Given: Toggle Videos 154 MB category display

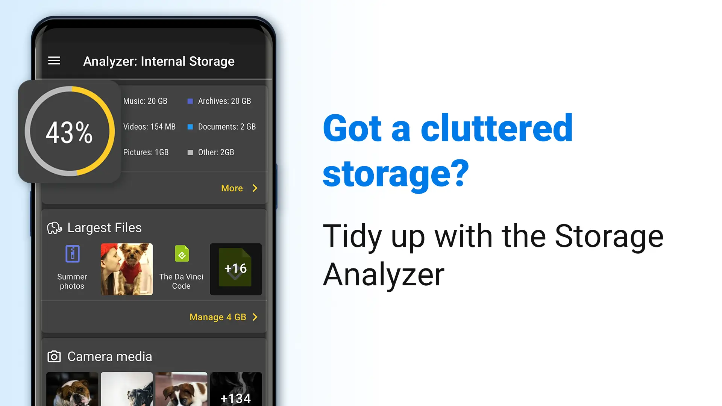Looking at the screenshot, I should pos(149,126).
